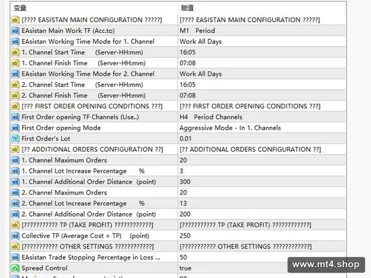This screenshot has width=371, height=278.
Task: Click icon beside 1. Channel Maximum Orders
Action: (15, 160)
